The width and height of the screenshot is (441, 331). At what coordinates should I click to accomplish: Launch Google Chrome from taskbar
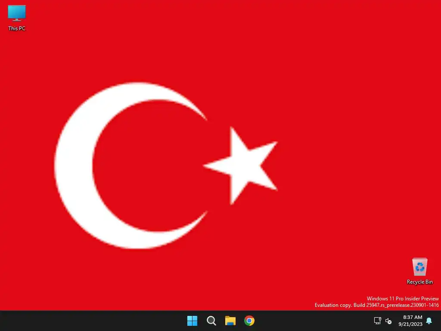tap(249, 321)
